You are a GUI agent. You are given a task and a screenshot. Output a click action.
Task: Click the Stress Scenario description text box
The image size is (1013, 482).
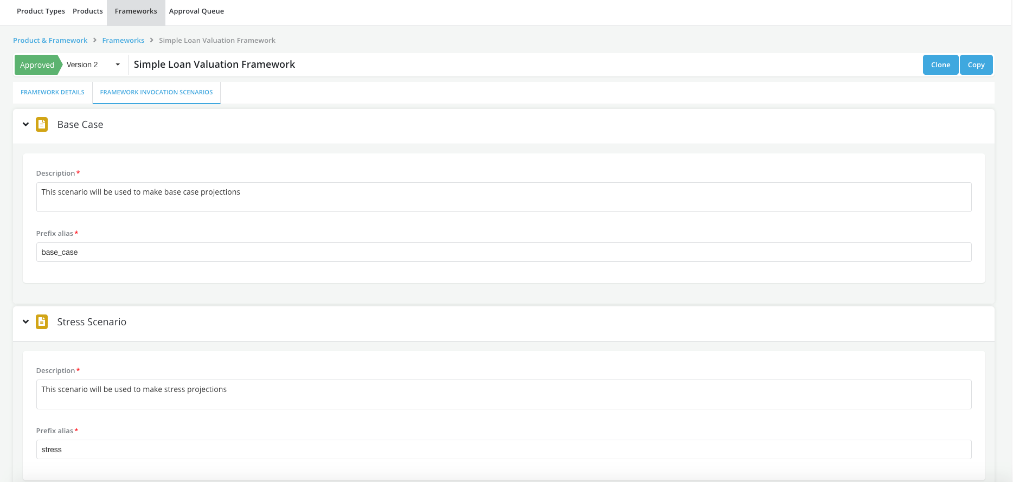(x=503, y=394)
